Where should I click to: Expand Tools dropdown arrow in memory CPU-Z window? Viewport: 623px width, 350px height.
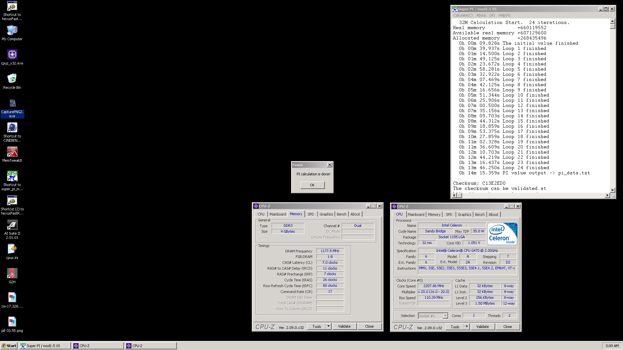328,326
